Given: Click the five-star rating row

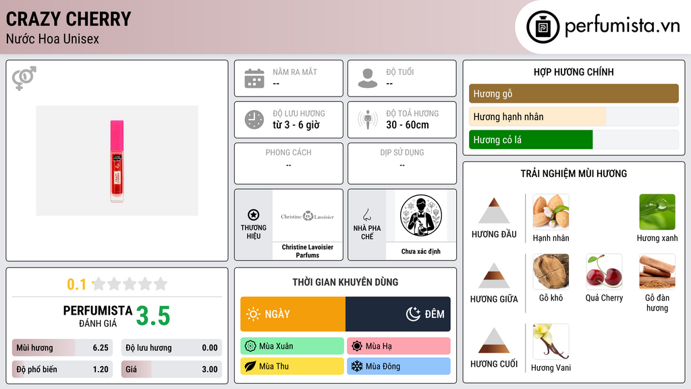Looking at the screenshot, I should pyautogui.click(x=130, y=284).
